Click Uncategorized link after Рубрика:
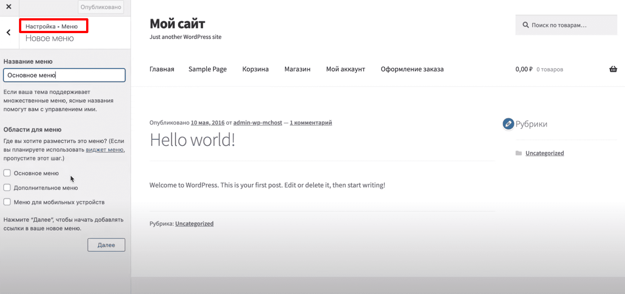 (194, 224)
